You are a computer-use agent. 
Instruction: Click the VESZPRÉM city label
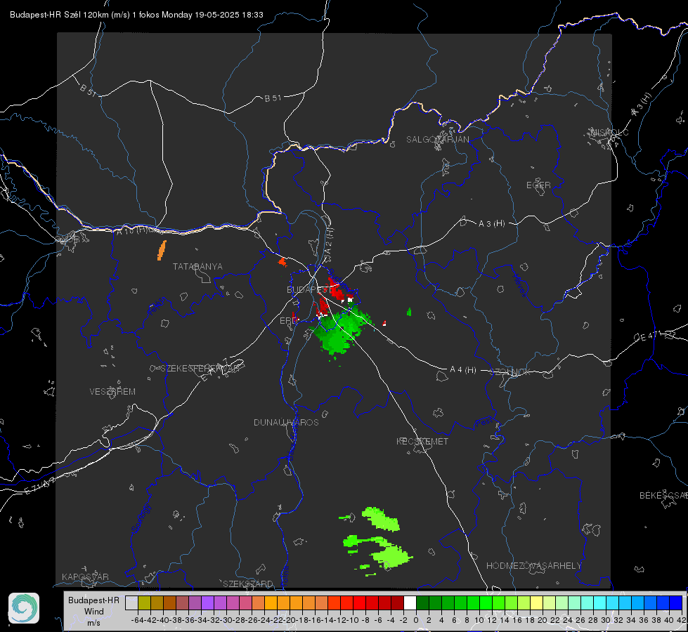pos(112,391)
